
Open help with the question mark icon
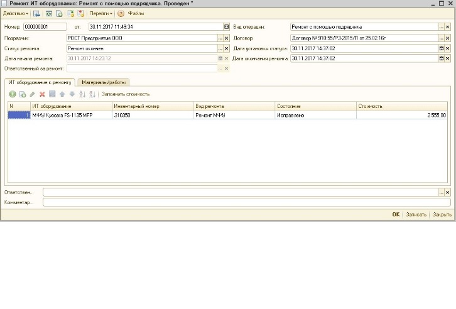[121, 13]
